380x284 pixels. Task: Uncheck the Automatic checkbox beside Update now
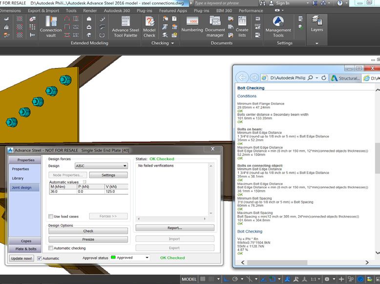(40, 258)
